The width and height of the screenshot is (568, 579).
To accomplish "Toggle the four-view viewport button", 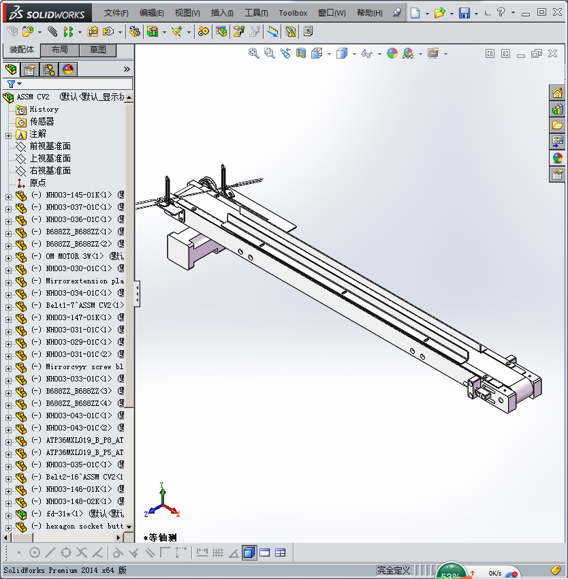I will (281, 552).
